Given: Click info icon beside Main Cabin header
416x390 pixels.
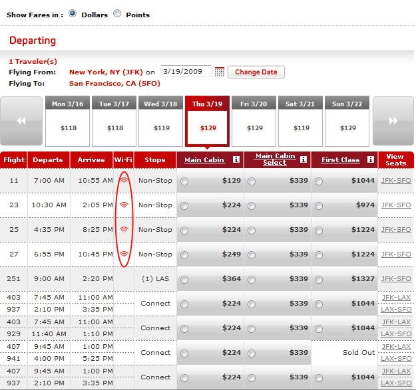Looking at the screenshot, I should coord(236,159).
